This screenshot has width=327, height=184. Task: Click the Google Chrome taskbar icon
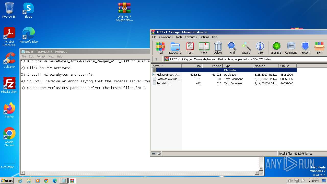tap(46, 181)
